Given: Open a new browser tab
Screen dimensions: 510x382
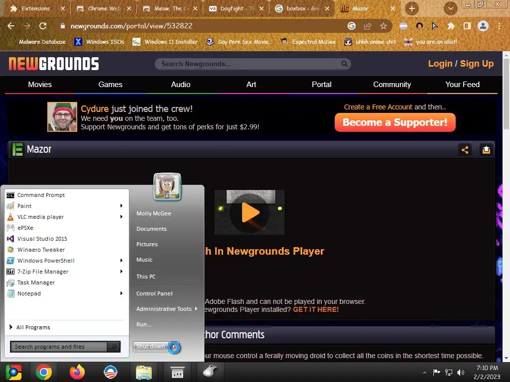Looking at the screenshot, I should click(412, 8).
